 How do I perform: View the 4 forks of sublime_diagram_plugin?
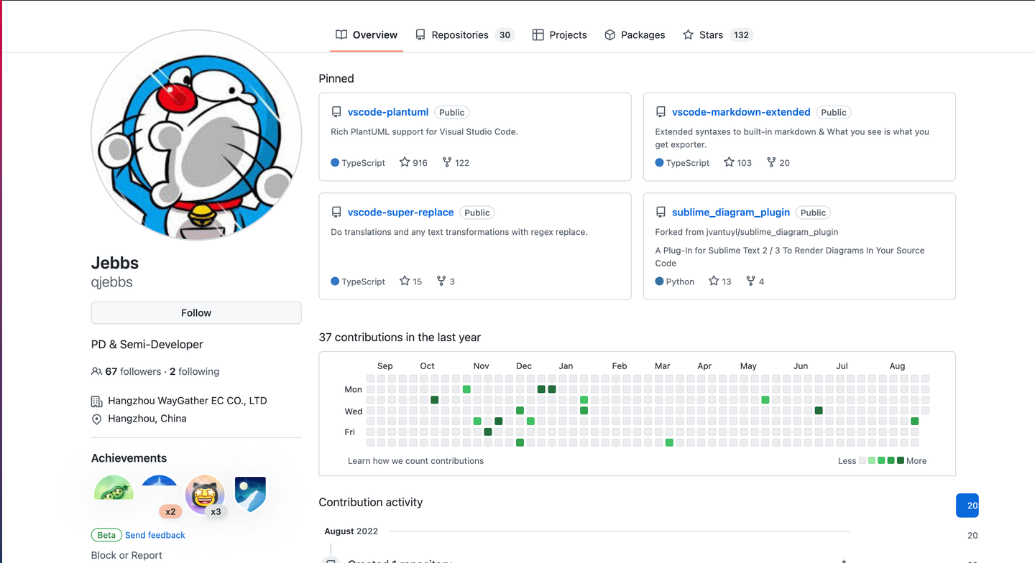coord(755,281)
